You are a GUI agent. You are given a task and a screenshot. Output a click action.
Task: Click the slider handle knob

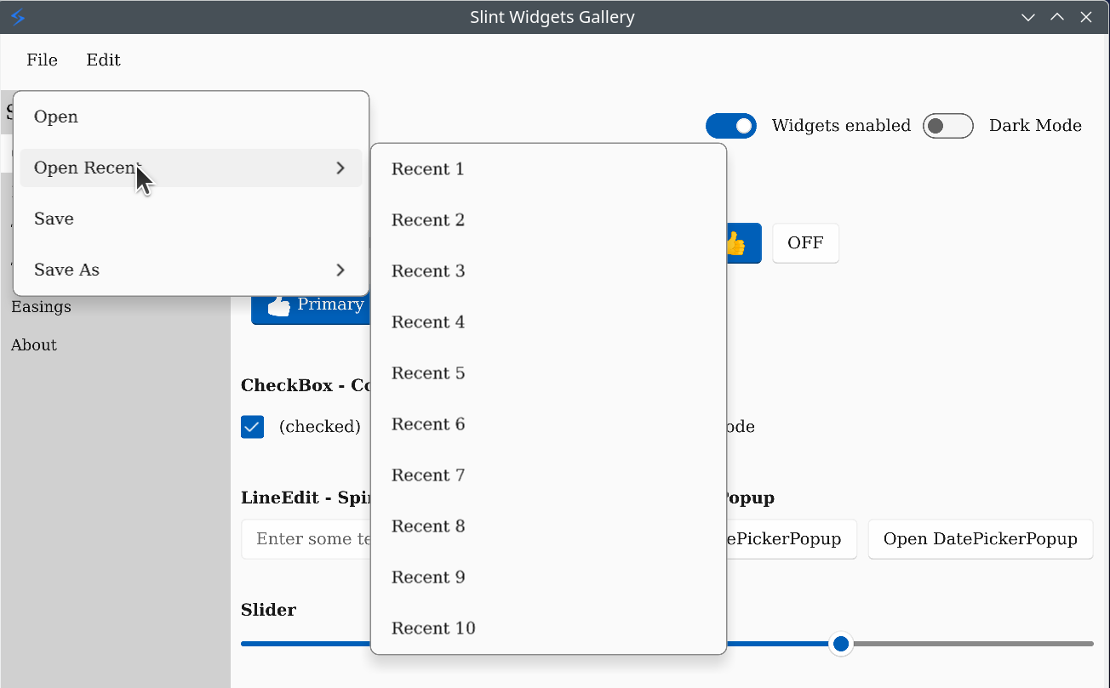pos(841,644)
